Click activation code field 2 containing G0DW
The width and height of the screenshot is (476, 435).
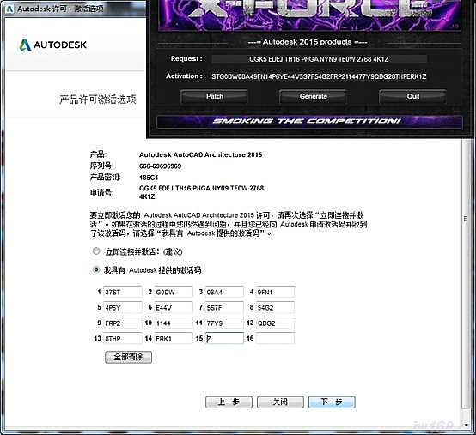click(174, 292)
